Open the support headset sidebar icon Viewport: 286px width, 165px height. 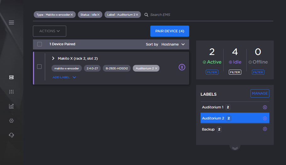11,135
